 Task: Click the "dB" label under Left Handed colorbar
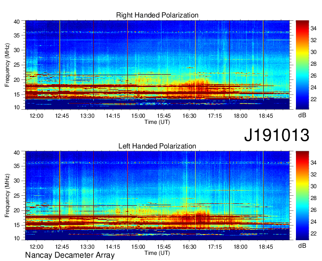coord(302,245)
